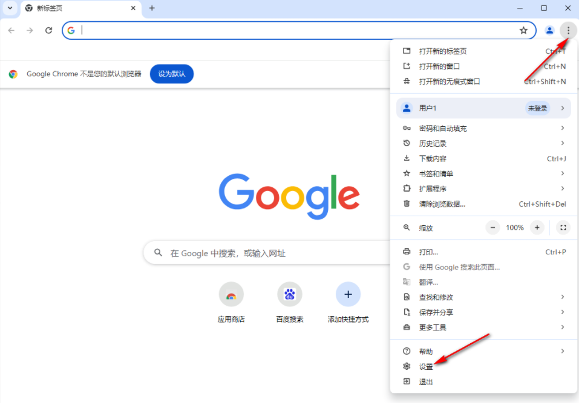Open a new tab with the plus button

pos(152,8)
